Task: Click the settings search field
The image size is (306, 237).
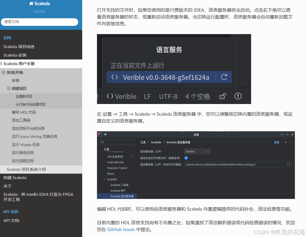Action: coord(117,142)
